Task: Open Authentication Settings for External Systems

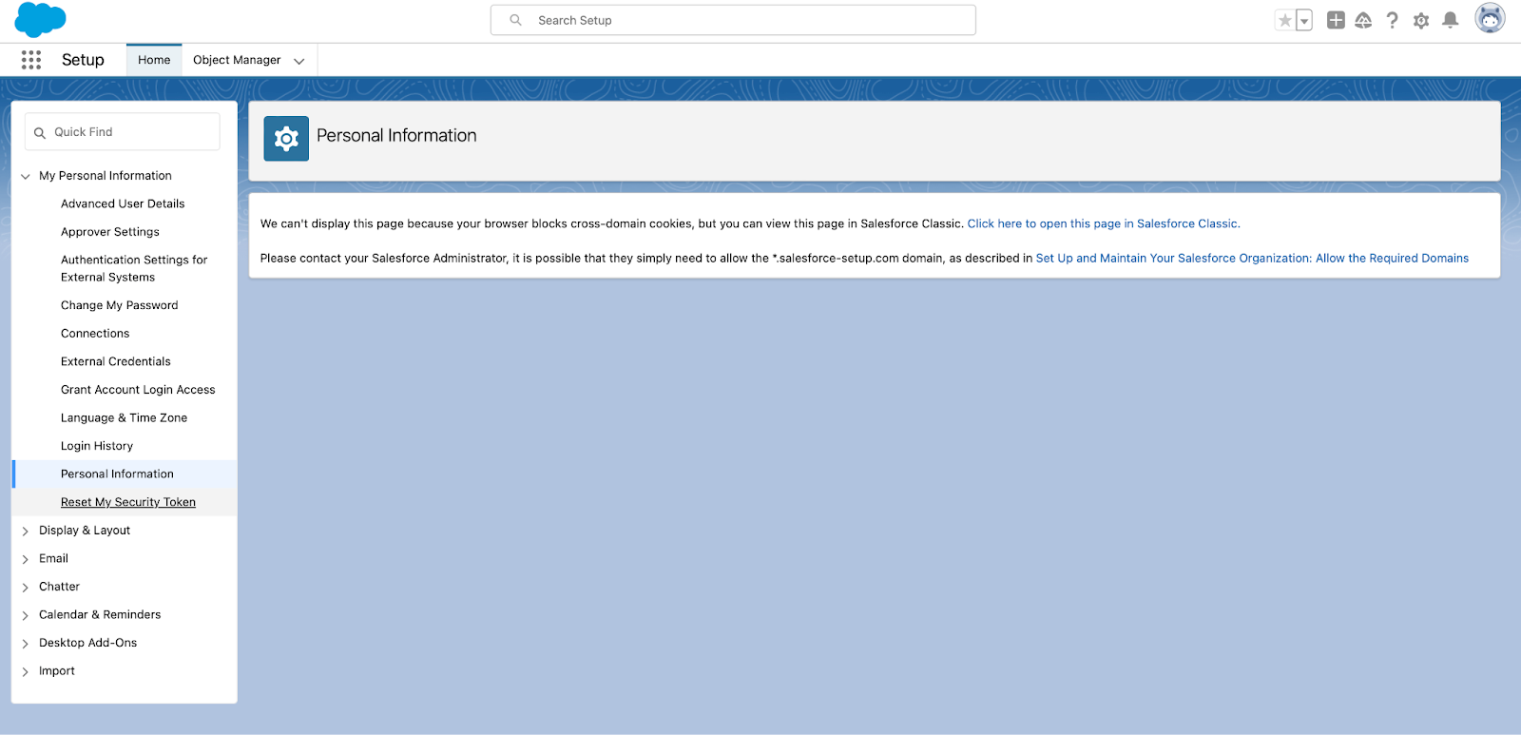Action: (x=134, y=268)
